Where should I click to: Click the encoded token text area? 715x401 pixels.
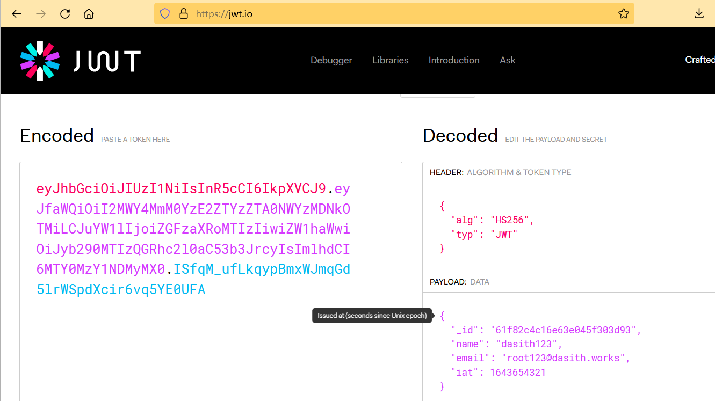[211, 344]
